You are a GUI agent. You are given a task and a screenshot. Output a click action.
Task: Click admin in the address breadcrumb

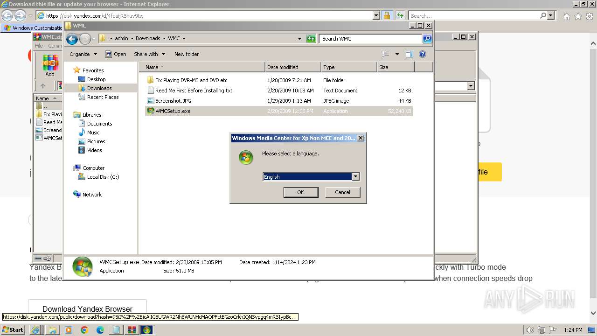point(121,38)
